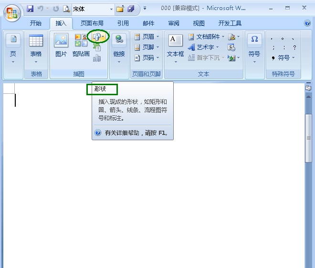Click the page (页) icon
This screenshot has height=268, width=315.
[x=13, y=39]
